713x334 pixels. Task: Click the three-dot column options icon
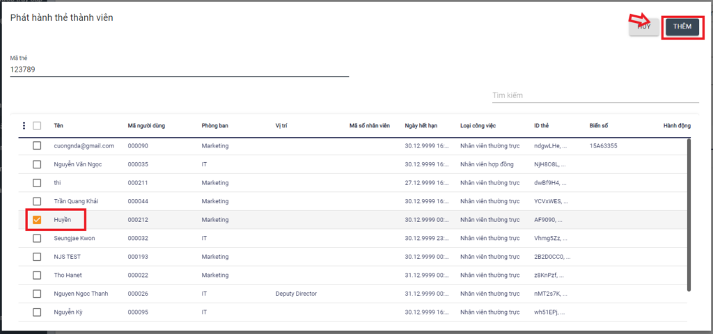click(24, 126)
